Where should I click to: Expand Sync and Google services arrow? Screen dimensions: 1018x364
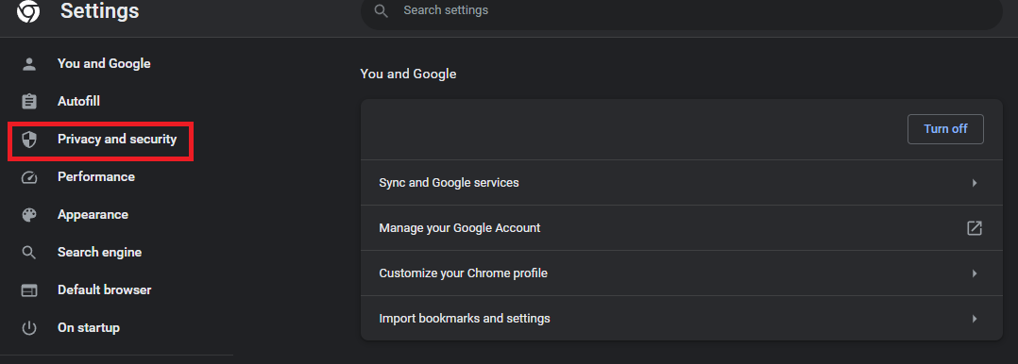click(x=975, y=183)
